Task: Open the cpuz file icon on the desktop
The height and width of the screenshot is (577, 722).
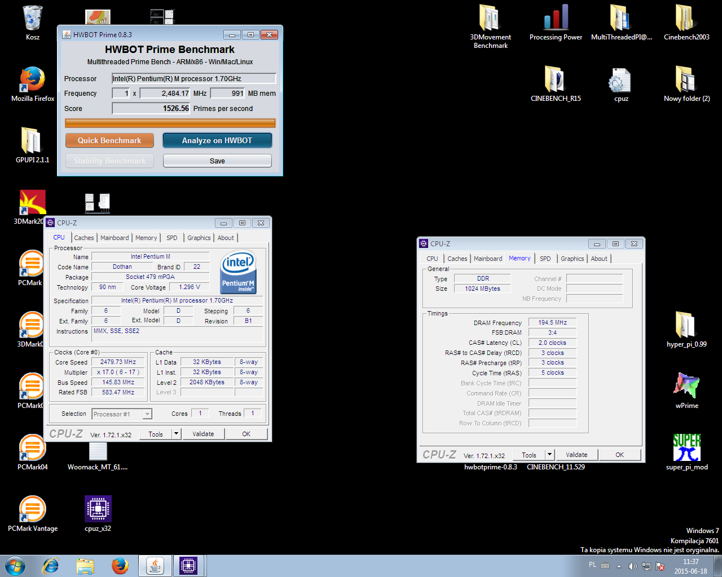Action: [621, 84]
